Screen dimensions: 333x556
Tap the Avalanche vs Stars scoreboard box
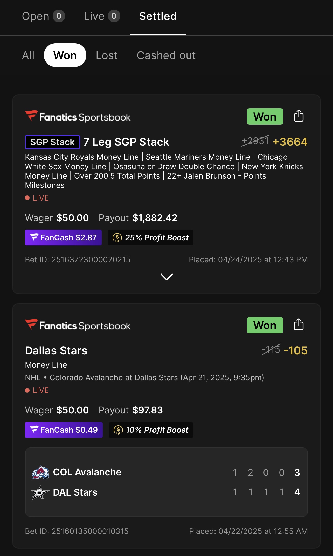point(166,482)
